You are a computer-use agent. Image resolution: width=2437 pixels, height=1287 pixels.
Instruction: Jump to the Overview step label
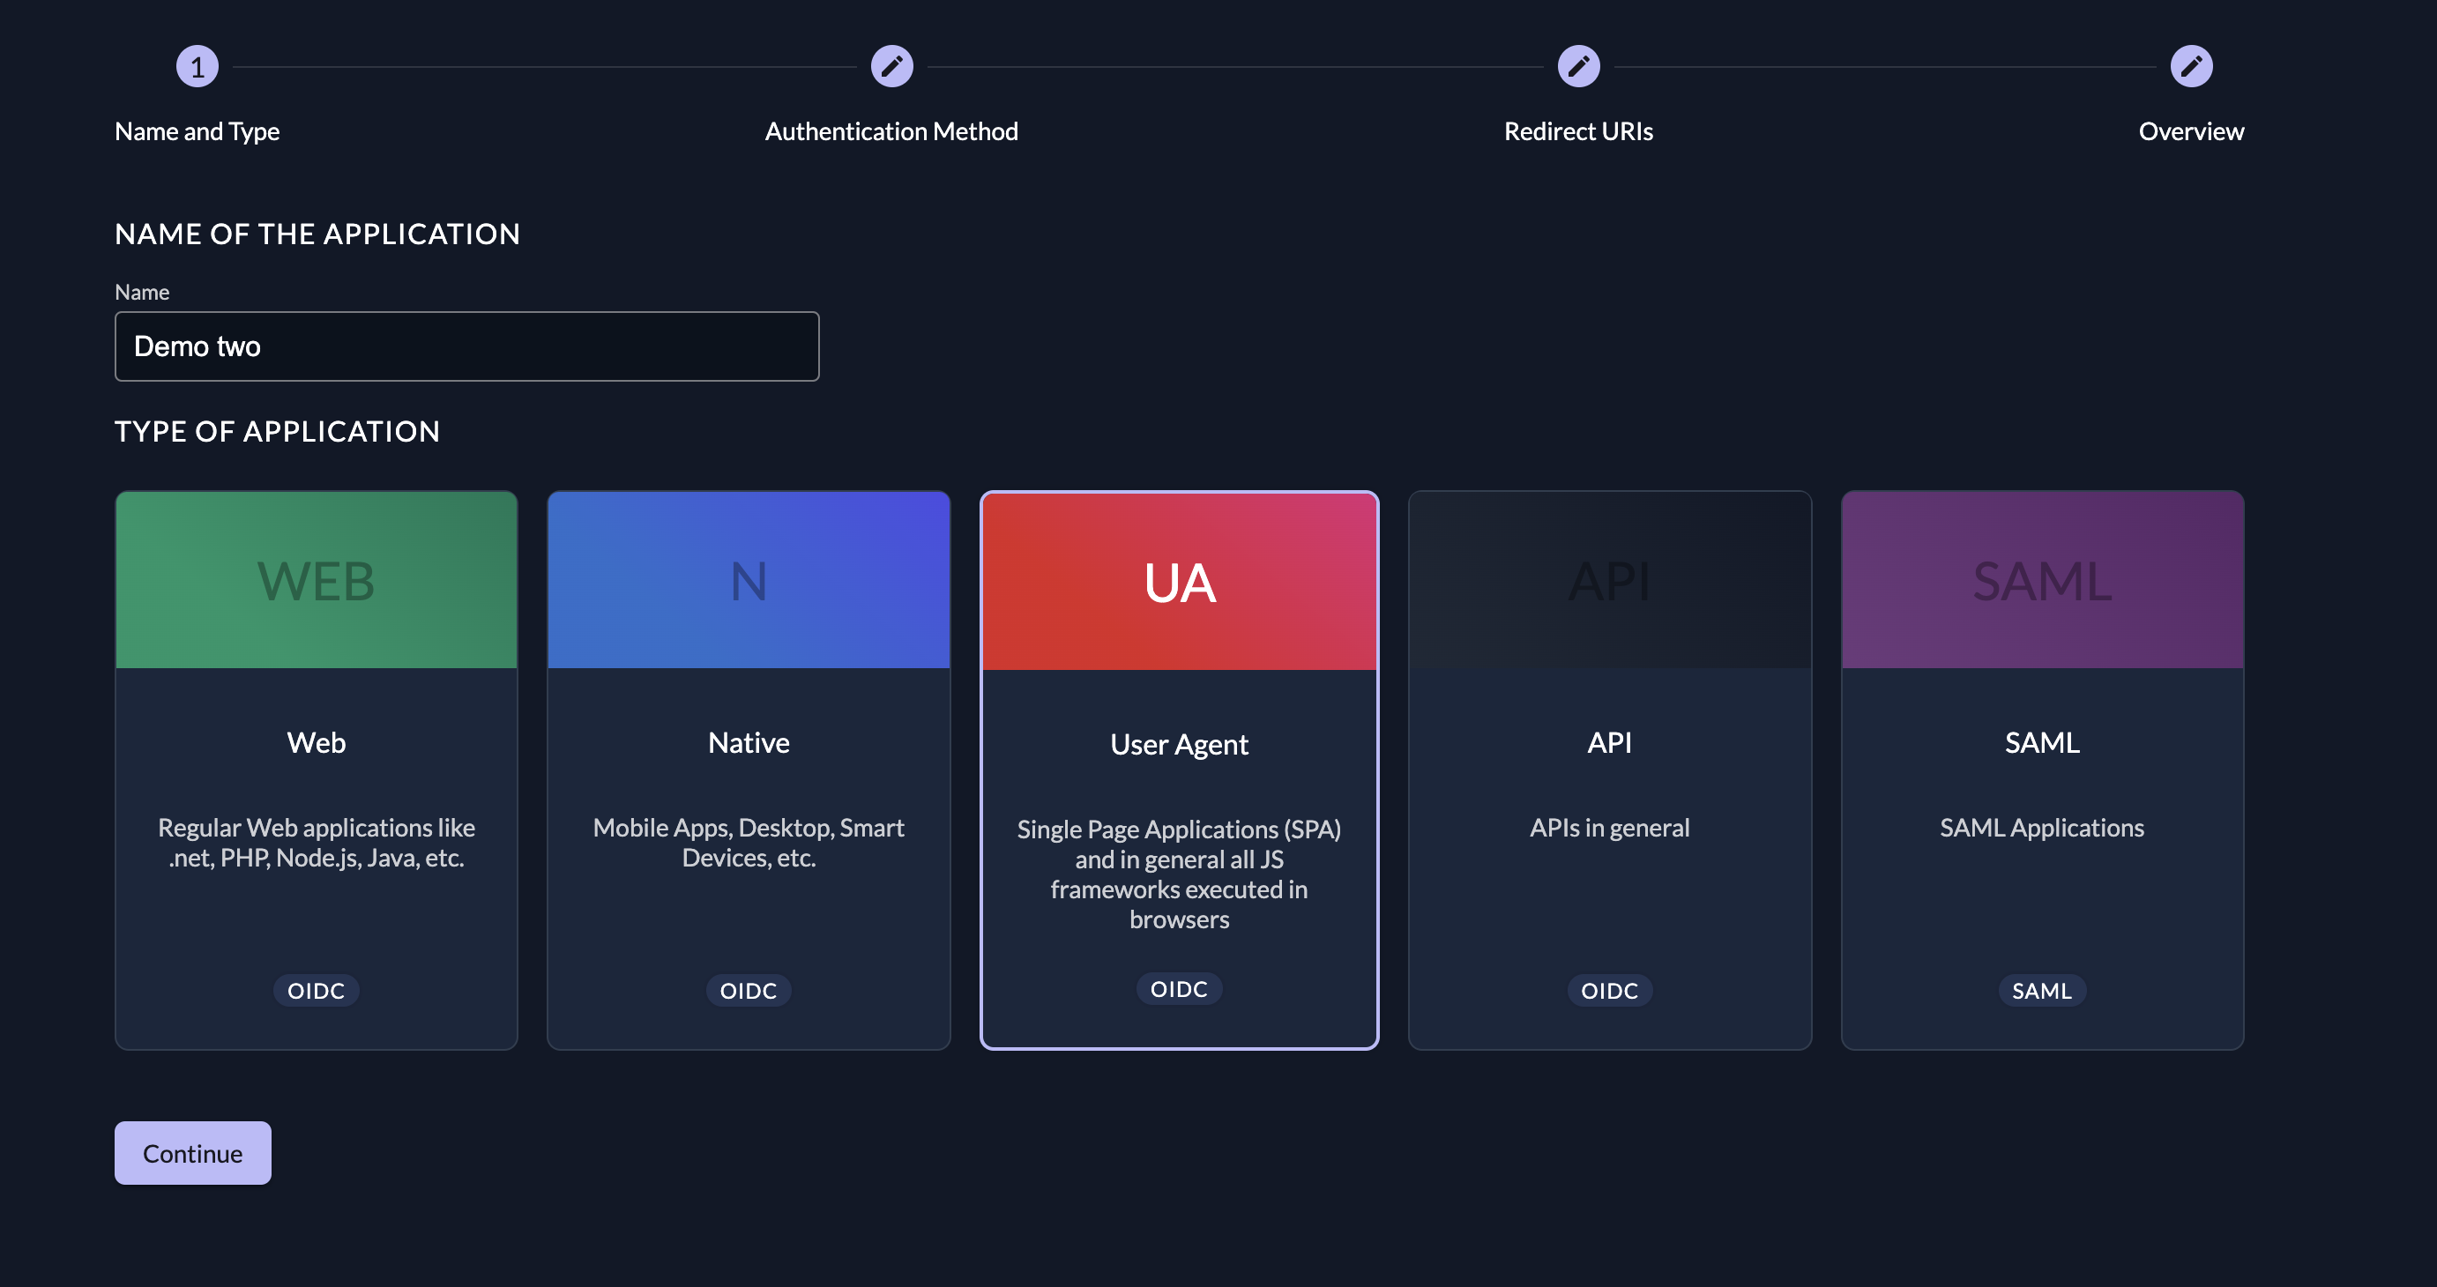coord(2190,131)
